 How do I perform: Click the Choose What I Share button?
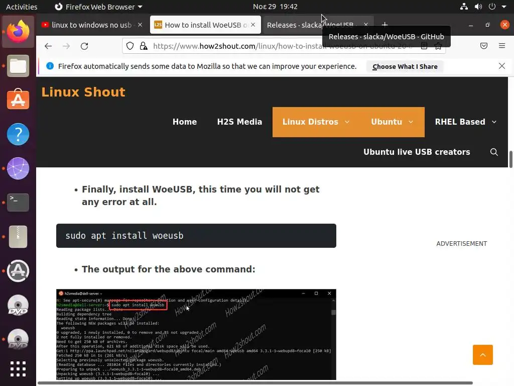pyautogui.click(x=405, y=66)
